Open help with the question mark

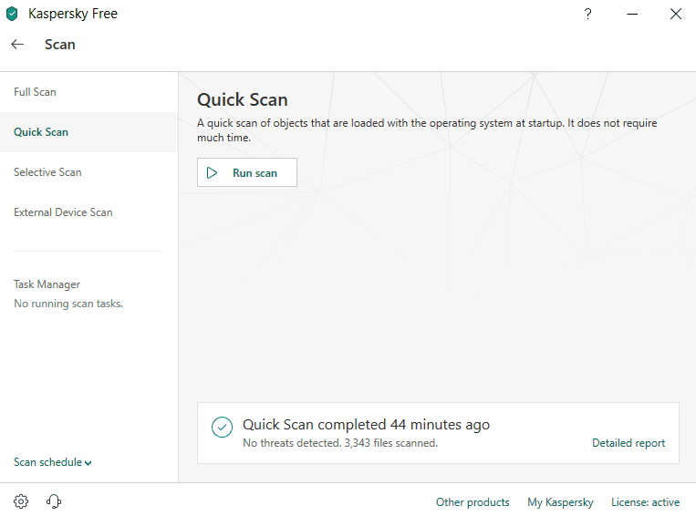587,14
